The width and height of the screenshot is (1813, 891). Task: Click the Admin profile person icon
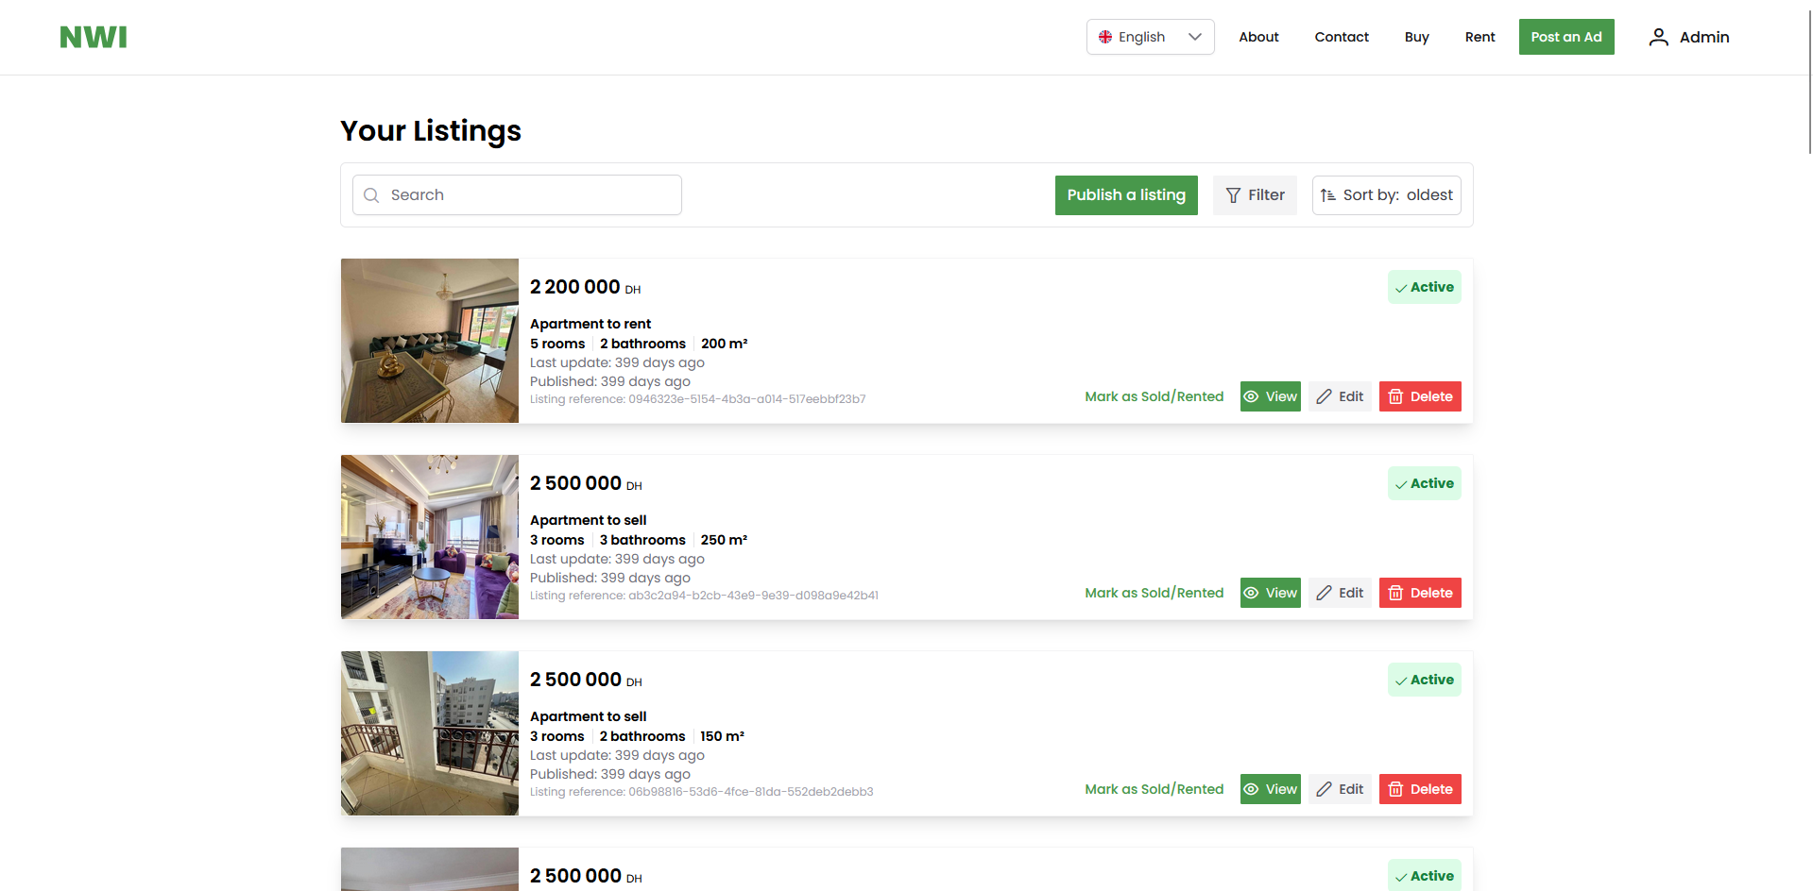pyautogui.click(x=1658, y=36)
